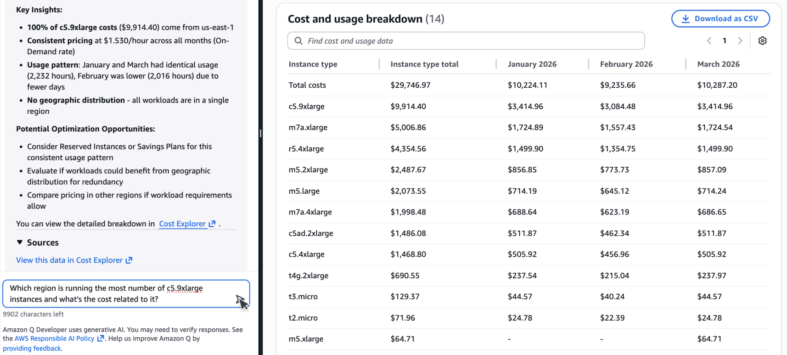Click the search magnifying glass icon

pos(298,41)
